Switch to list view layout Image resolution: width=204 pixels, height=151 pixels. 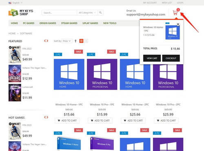tap(86, 41)
